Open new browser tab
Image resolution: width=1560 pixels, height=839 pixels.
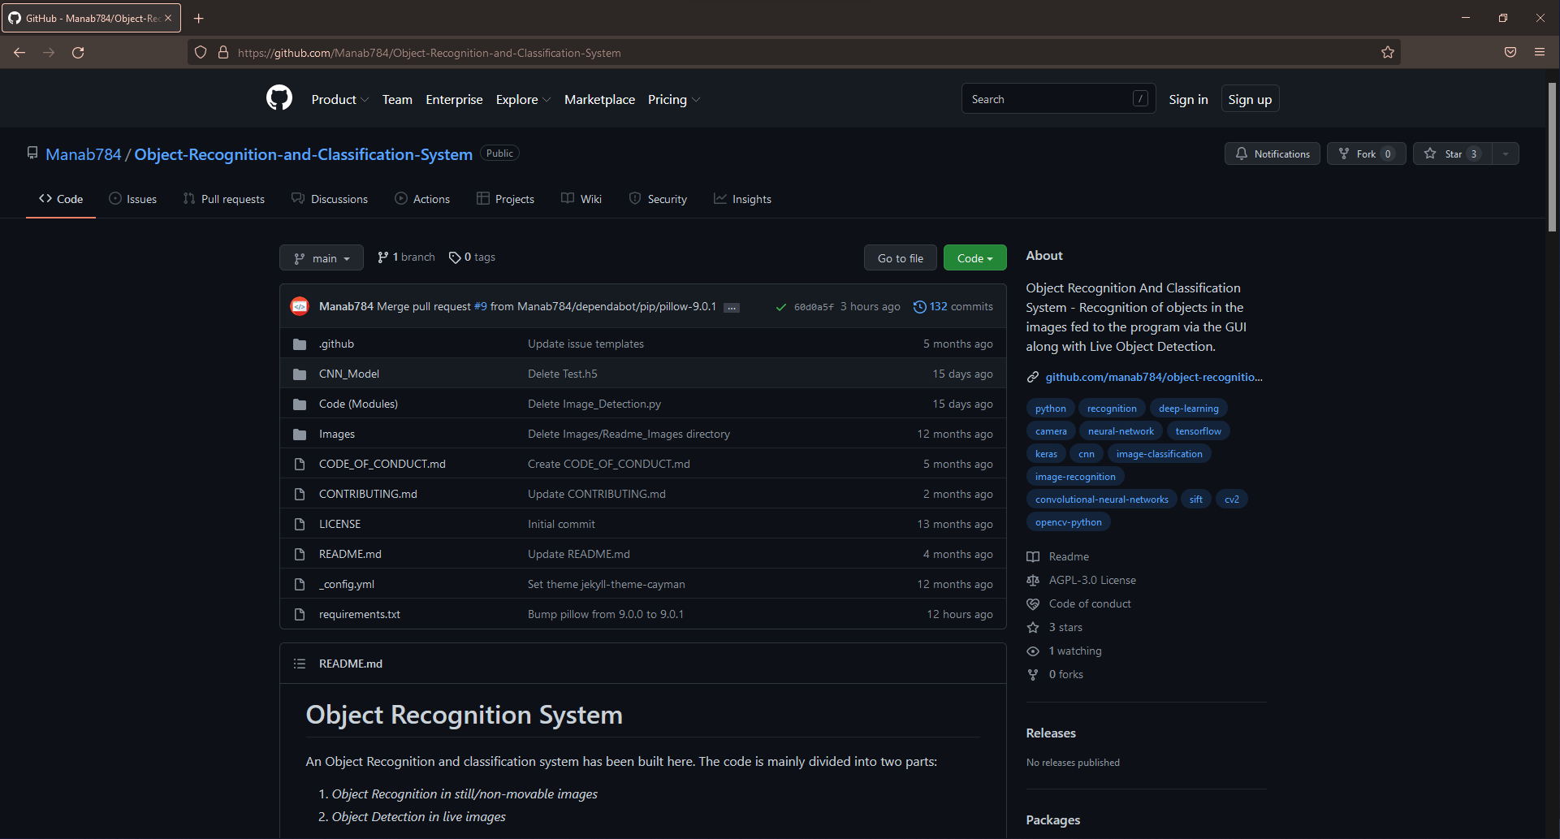click(x=198, y=18)
